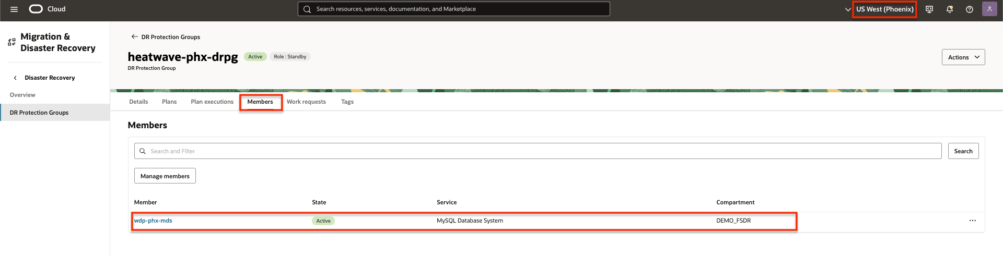Click the Active badge in member row
The height and width of the screenshot is (257, 1003).
(x=323, y=221)
